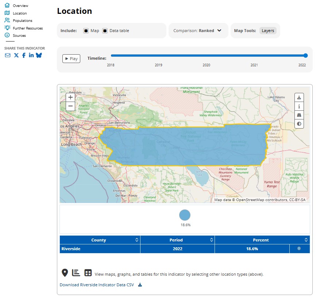Zoom out on the map
Screen dimensions: 320x299
point(70,106)
